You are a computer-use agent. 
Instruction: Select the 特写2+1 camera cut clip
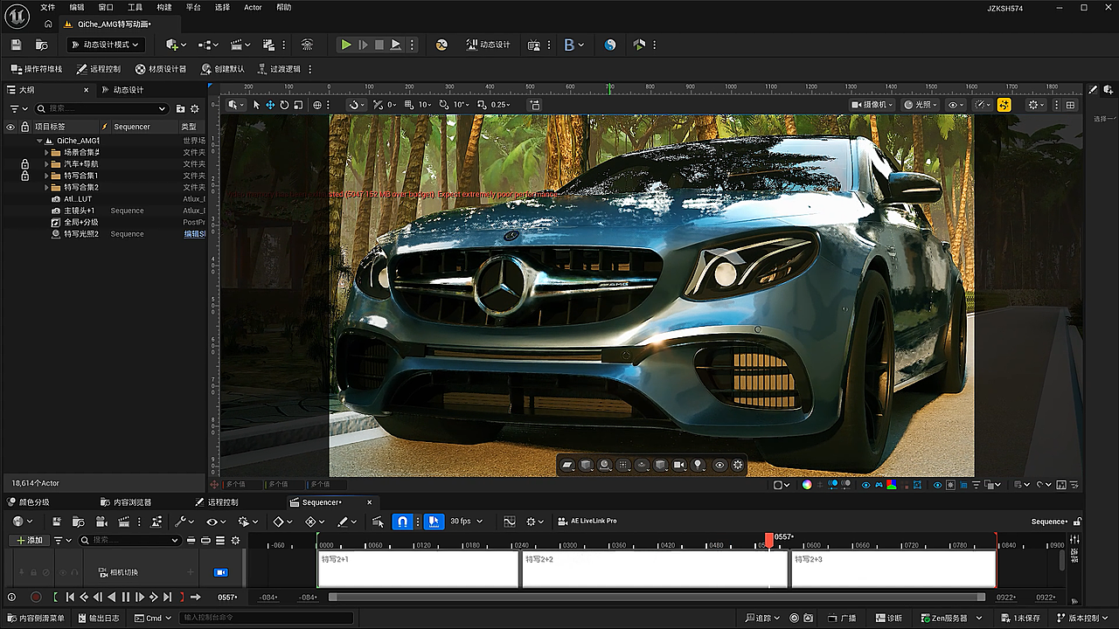(419, 569)
